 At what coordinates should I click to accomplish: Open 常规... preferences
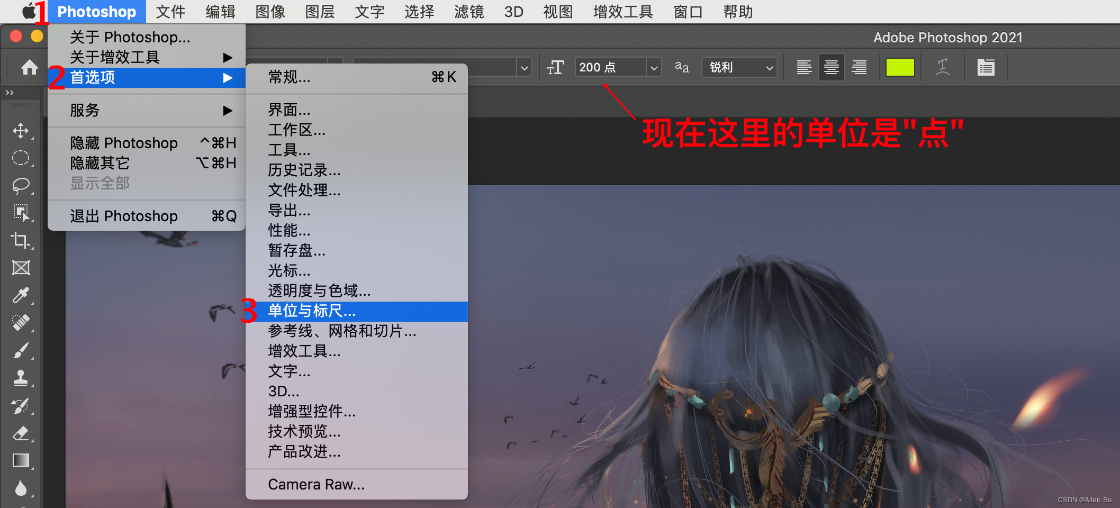[x=357, y=77]
